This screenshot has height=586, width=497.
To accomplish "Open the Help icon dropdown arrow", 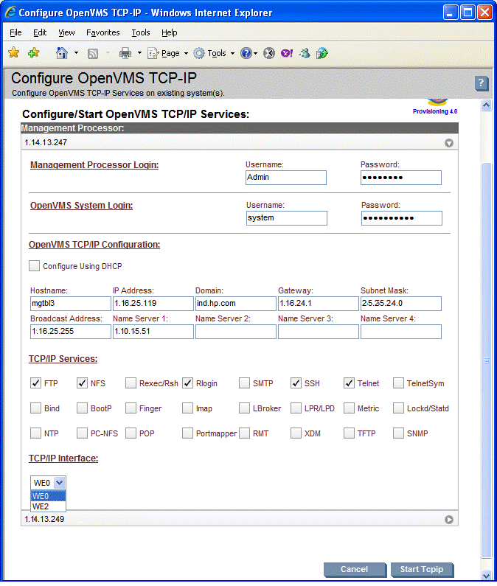I will [255, 54].
